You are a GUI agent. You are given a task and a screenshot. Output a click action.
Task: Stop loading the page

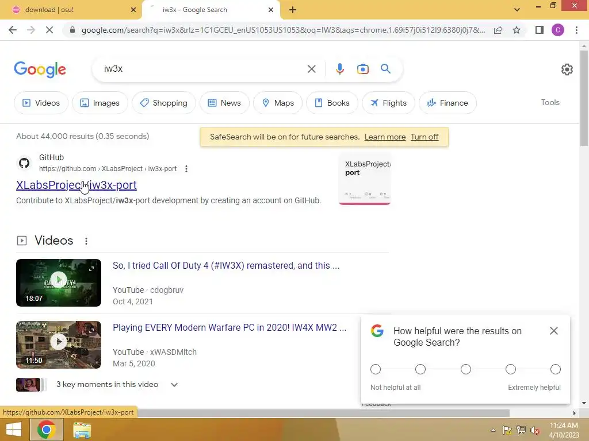(x=49, y=30)
